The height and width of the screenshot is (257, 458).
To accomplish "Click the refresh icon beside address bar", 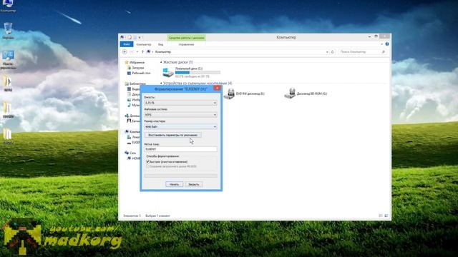I will 332,52.
